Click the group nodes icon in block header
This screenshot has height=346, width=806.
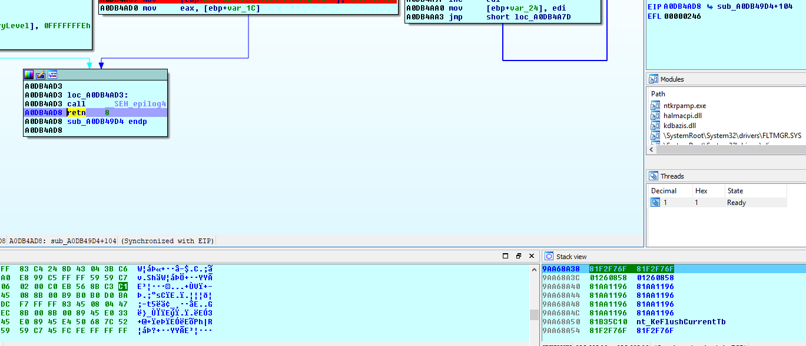pos(52,75)
